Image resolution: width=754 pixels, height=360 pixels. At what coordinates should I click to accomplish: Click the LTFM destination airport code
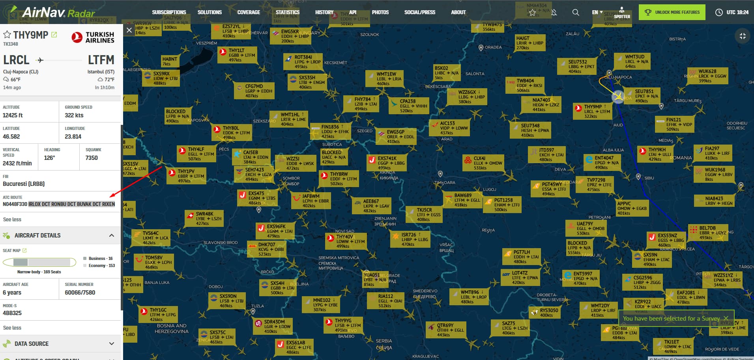pyautogui.click(x=101, y=60)
